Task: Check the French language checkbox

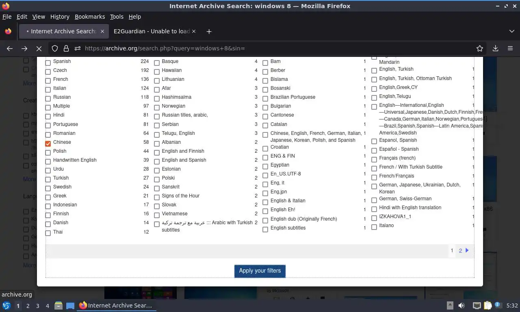Action: pos(48,80)
